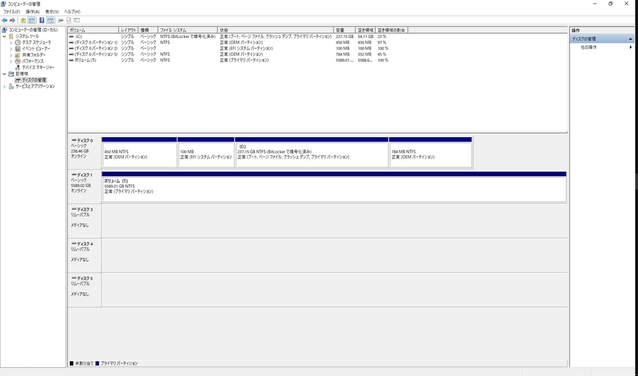This screenshot has width=638, height=376.
Task: Click the blue プライマリ パーティション legend swatch
Action: [97, 364]
